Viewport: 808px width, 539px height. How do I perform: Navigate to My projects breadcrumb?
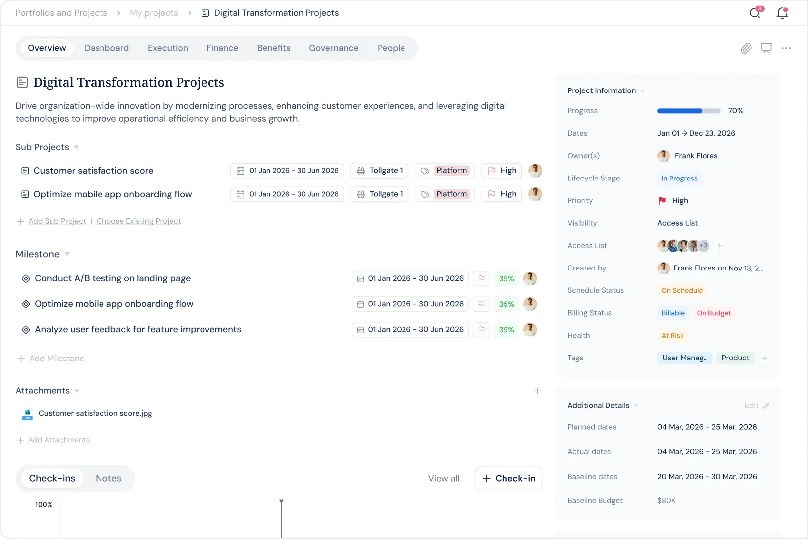pyautogui.click(x=154, y=13)
